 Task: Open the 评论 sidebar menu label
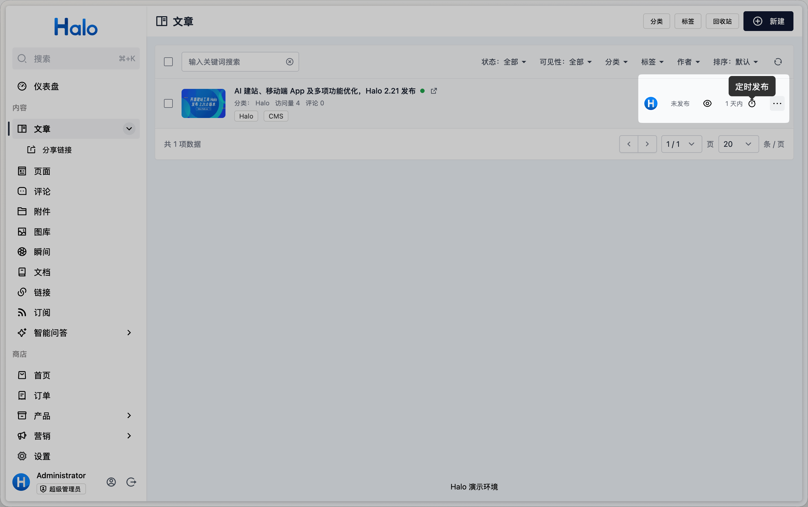(42, 191)
